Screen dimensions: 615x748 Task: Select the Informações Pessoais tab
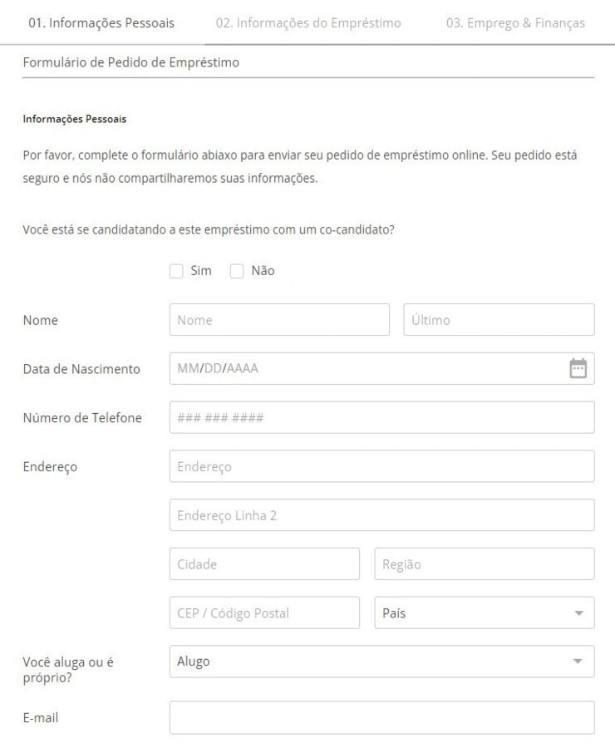click(101, 23)
